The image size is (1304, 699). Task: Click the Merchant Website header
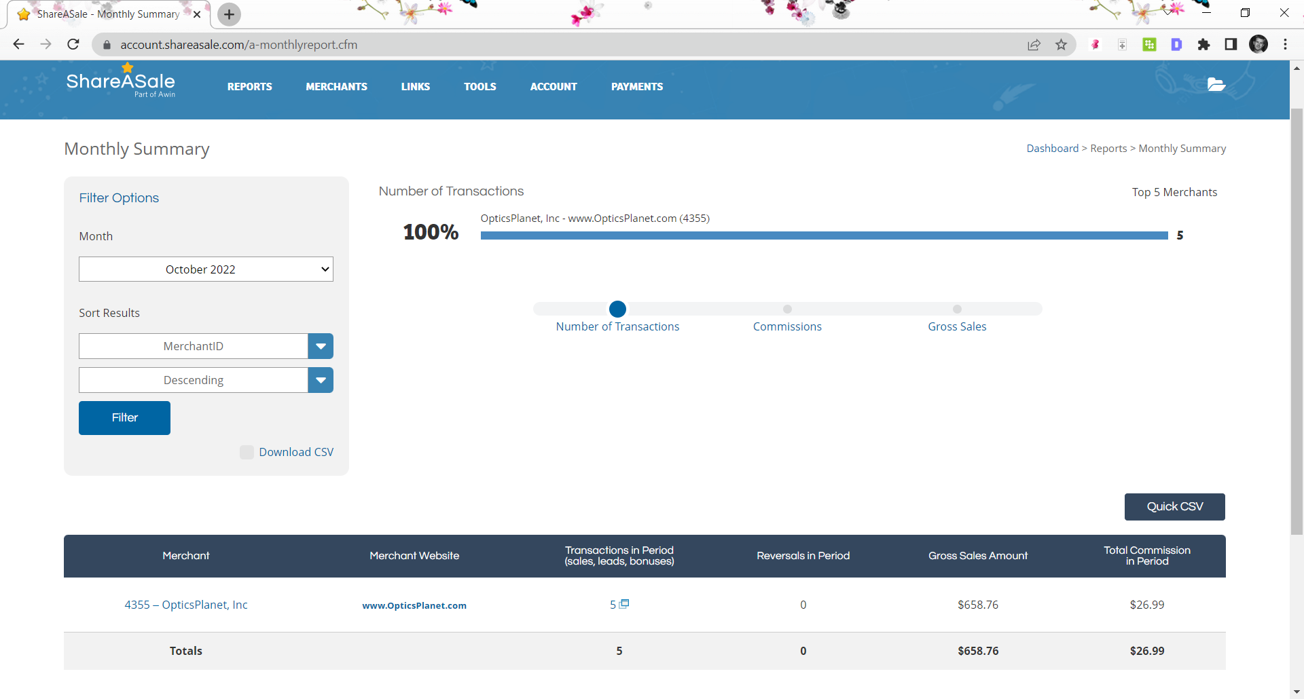click(x=414, y=556)
